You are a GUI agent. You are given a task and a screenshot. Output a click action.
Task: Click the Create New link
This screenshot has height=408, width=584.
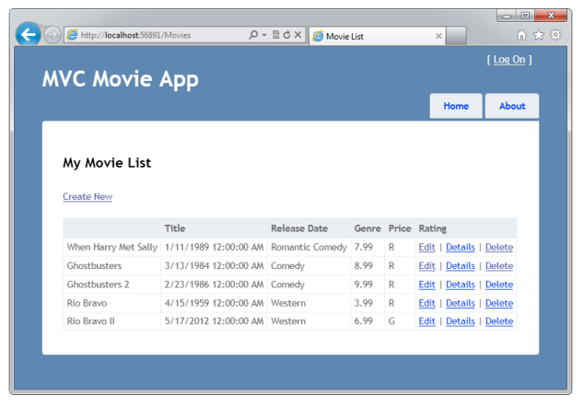pyautogui.click(x=88, y=196)
